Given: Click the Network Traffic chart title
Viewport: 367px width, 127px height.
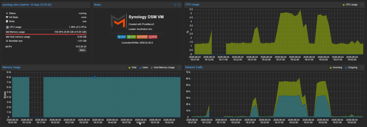Looking at the screenshot, I should 194,67.
